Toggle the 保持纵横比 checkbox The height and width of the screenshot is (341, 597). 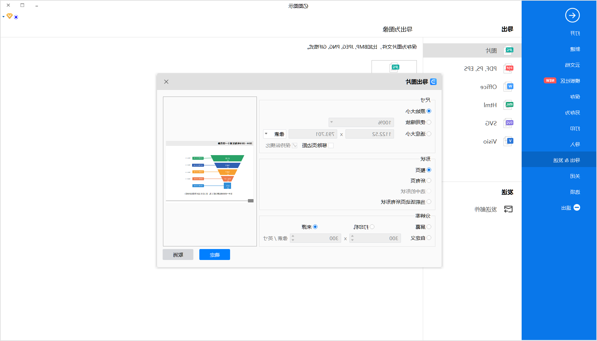click(x=295, y=146)
